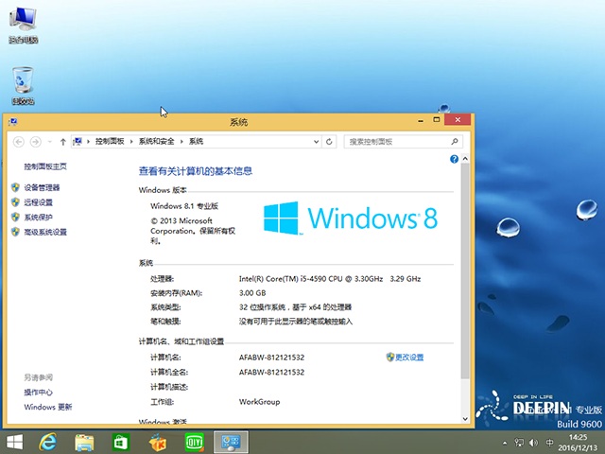Click 更改设置 link
This screenshot has width=605, height=454.
[x=409, y=358]
